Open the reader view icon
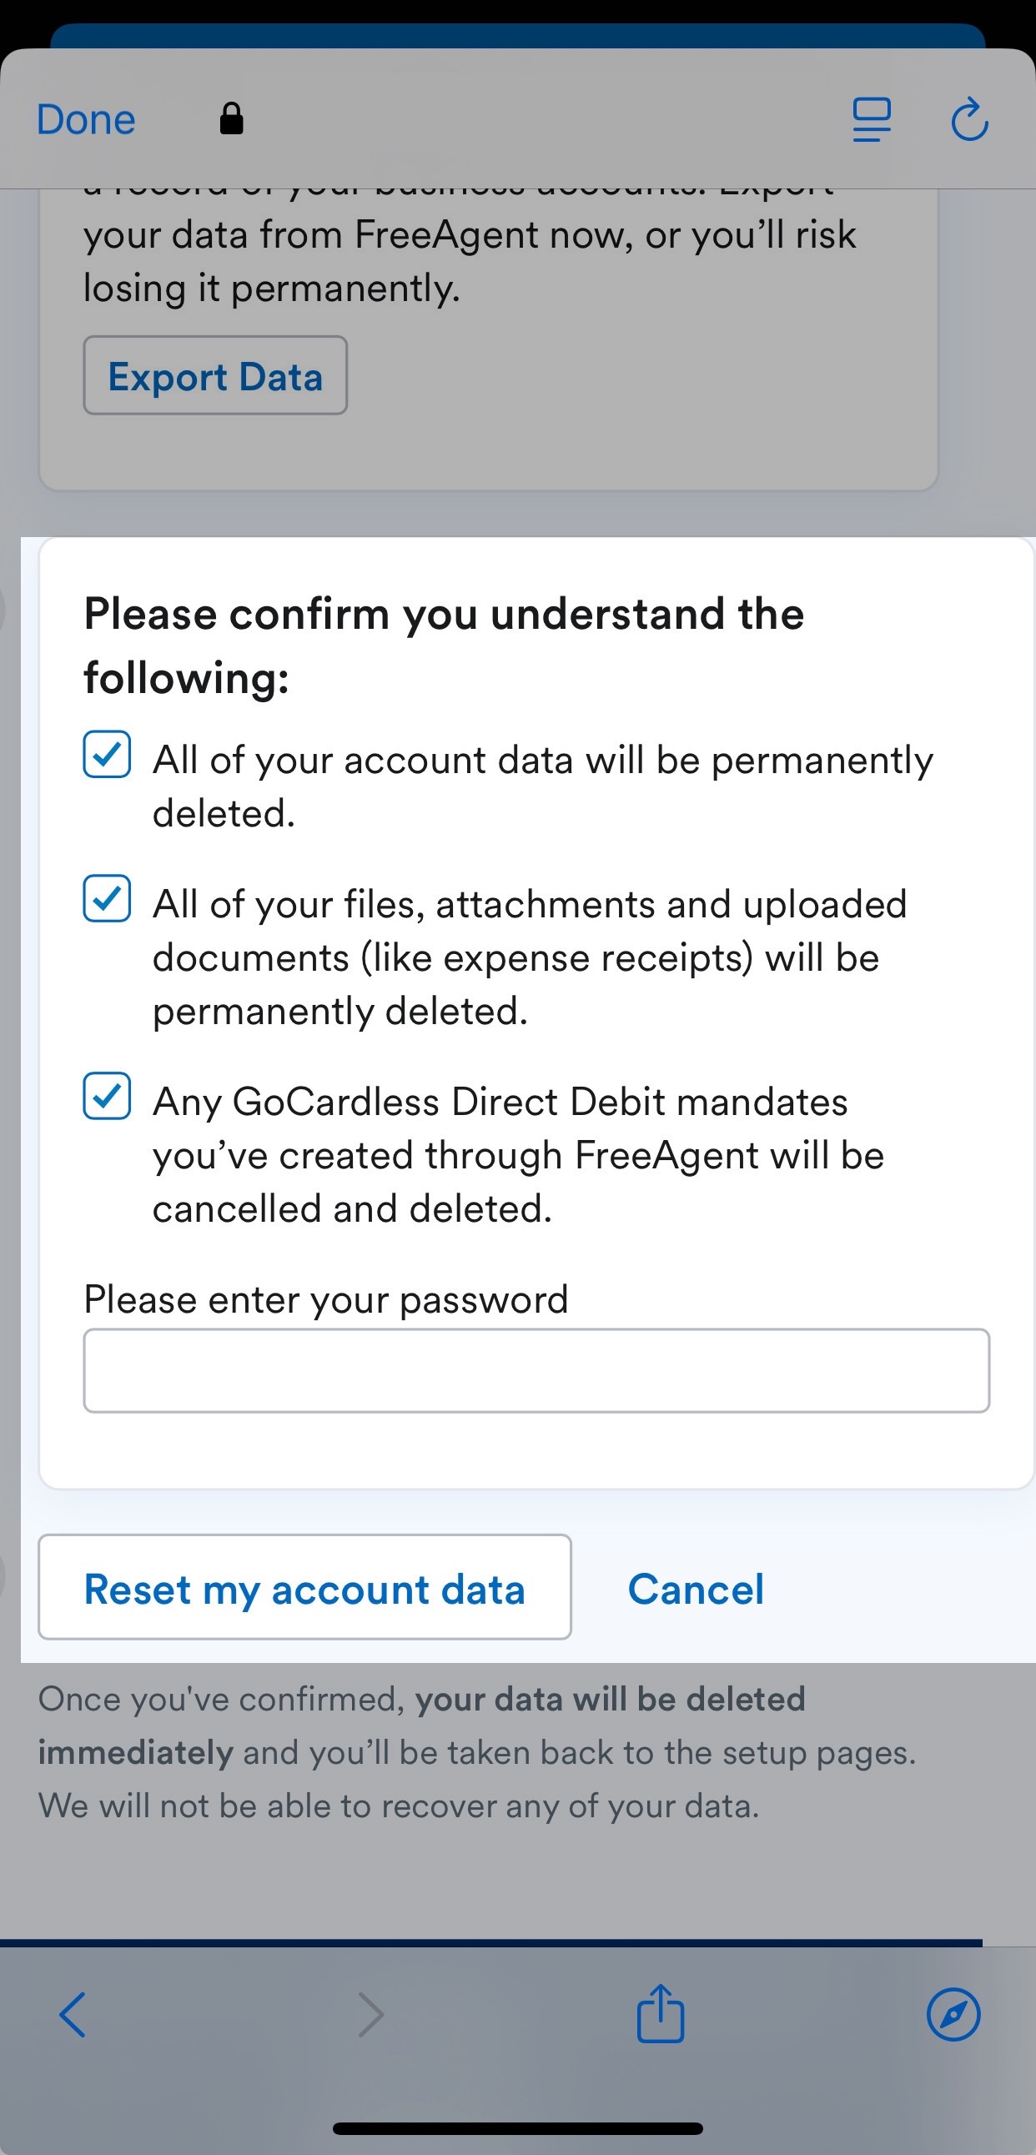 [x=871, y=119]
